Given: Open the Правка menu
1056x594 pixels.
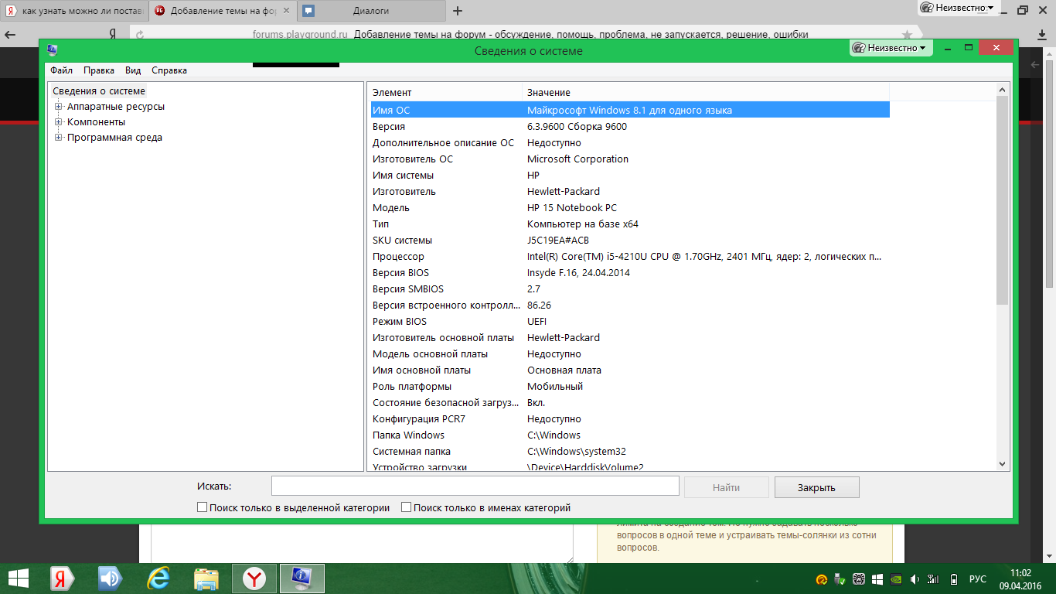Looking at the screenshot, I should 99,70.
